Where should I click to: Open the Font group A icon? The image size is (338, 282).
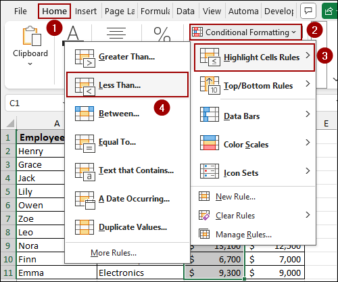click(73, 34)
